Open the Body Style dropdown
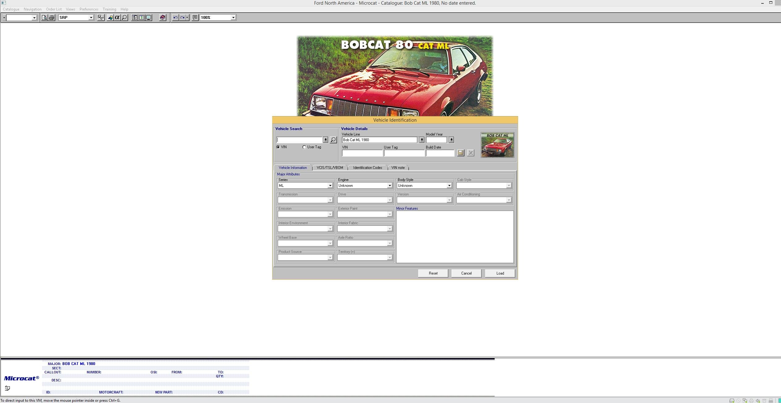Viewport: 781px width, 403px height. 449,186
